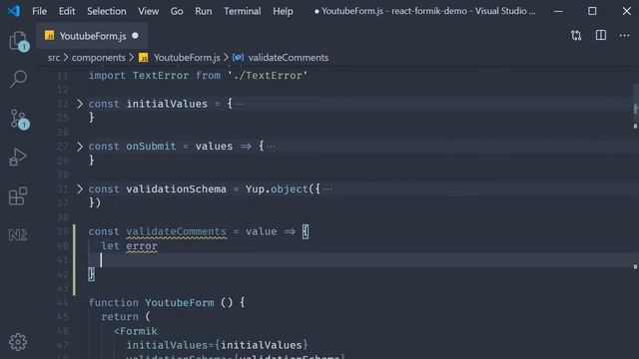Click the YoutubeForm function name
The height and width of the screenshot is (359, 639).
coord(180,302)
